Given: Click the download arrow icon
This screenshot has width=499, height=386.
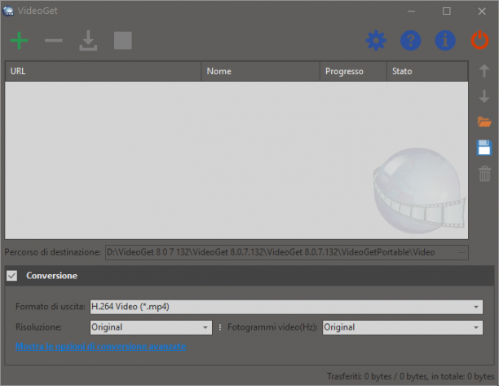Looking at the screenshot, I should tap(88, 41).
